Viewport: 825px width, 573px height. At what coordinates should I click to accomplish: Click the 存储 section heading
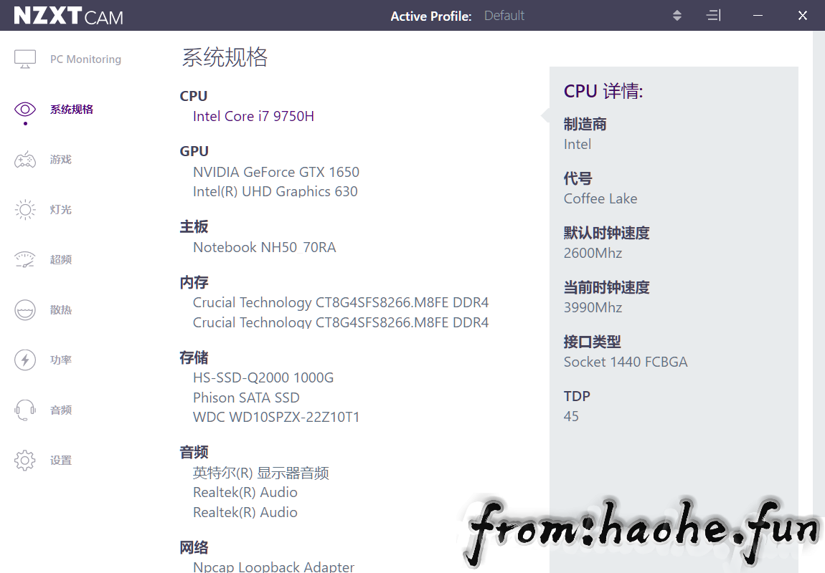coord(194,357)
